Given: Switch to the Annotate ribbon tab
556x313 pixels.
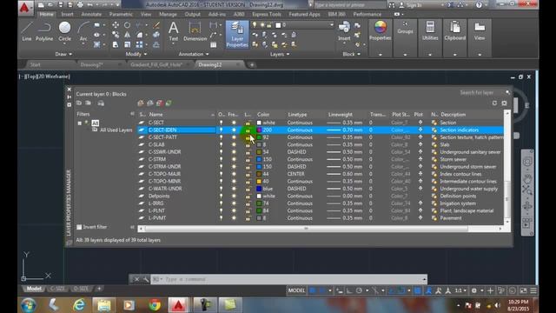Looking at the screenshot, I should (91, 14).
